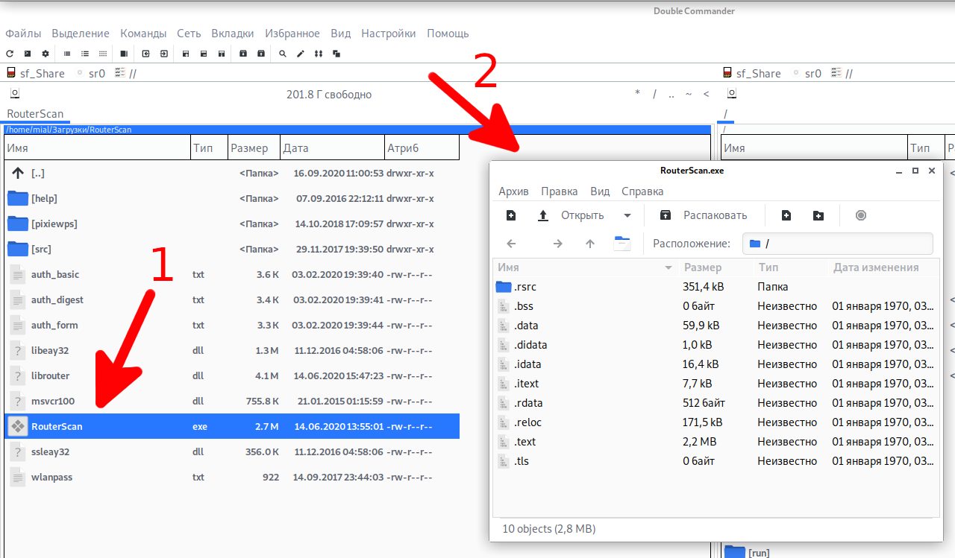
Task: Click the // root drive button in left panel
Action: coord(125,73)
